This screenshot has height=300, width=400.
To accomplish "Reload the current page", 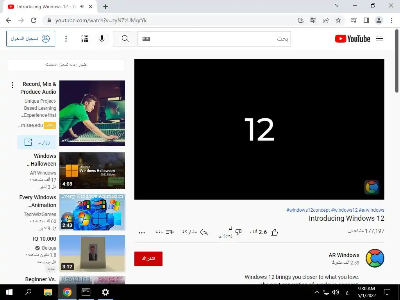I will (34, 20).
